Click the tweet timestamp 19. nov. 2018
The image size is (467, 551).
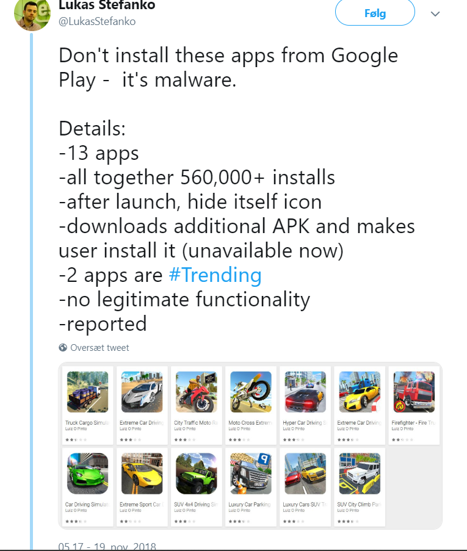(107, 546)
